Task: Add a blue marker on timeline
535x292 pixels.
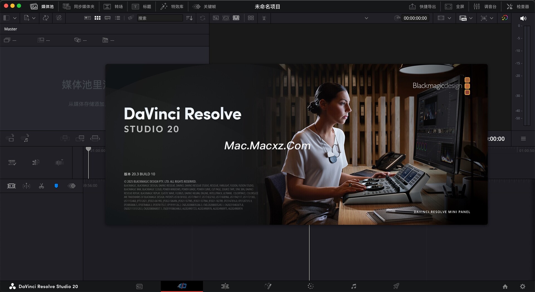Action: coord(56,186)
